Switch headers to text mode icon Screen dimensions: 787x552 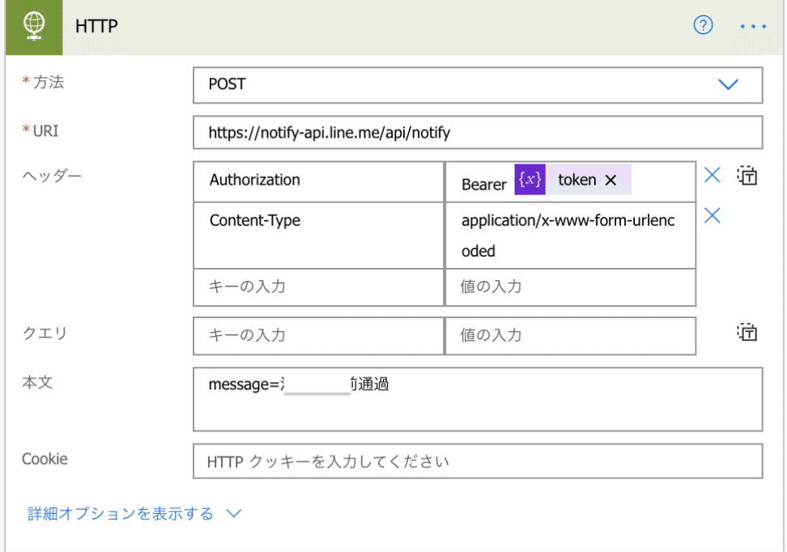(747, 176)
